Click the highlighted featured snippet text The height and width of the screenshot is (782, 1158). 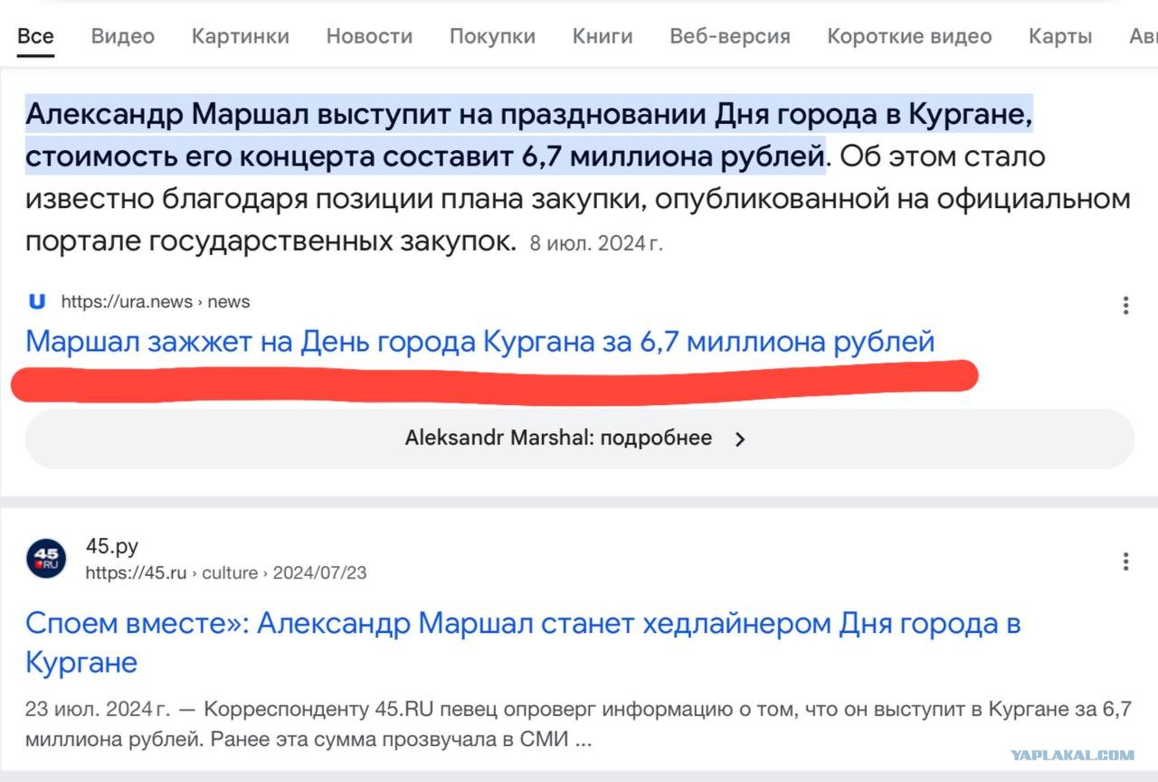pyautogui.click(x=529, y=136)
